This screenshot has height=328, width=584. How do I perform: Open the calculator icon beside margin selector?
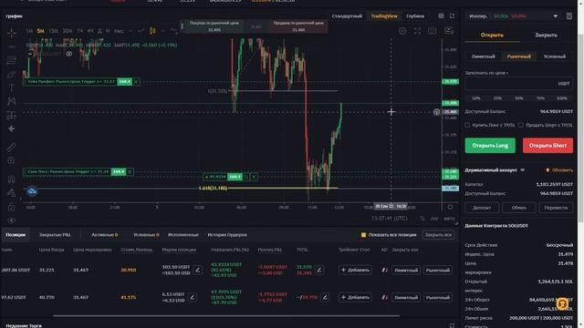[568, 16]
